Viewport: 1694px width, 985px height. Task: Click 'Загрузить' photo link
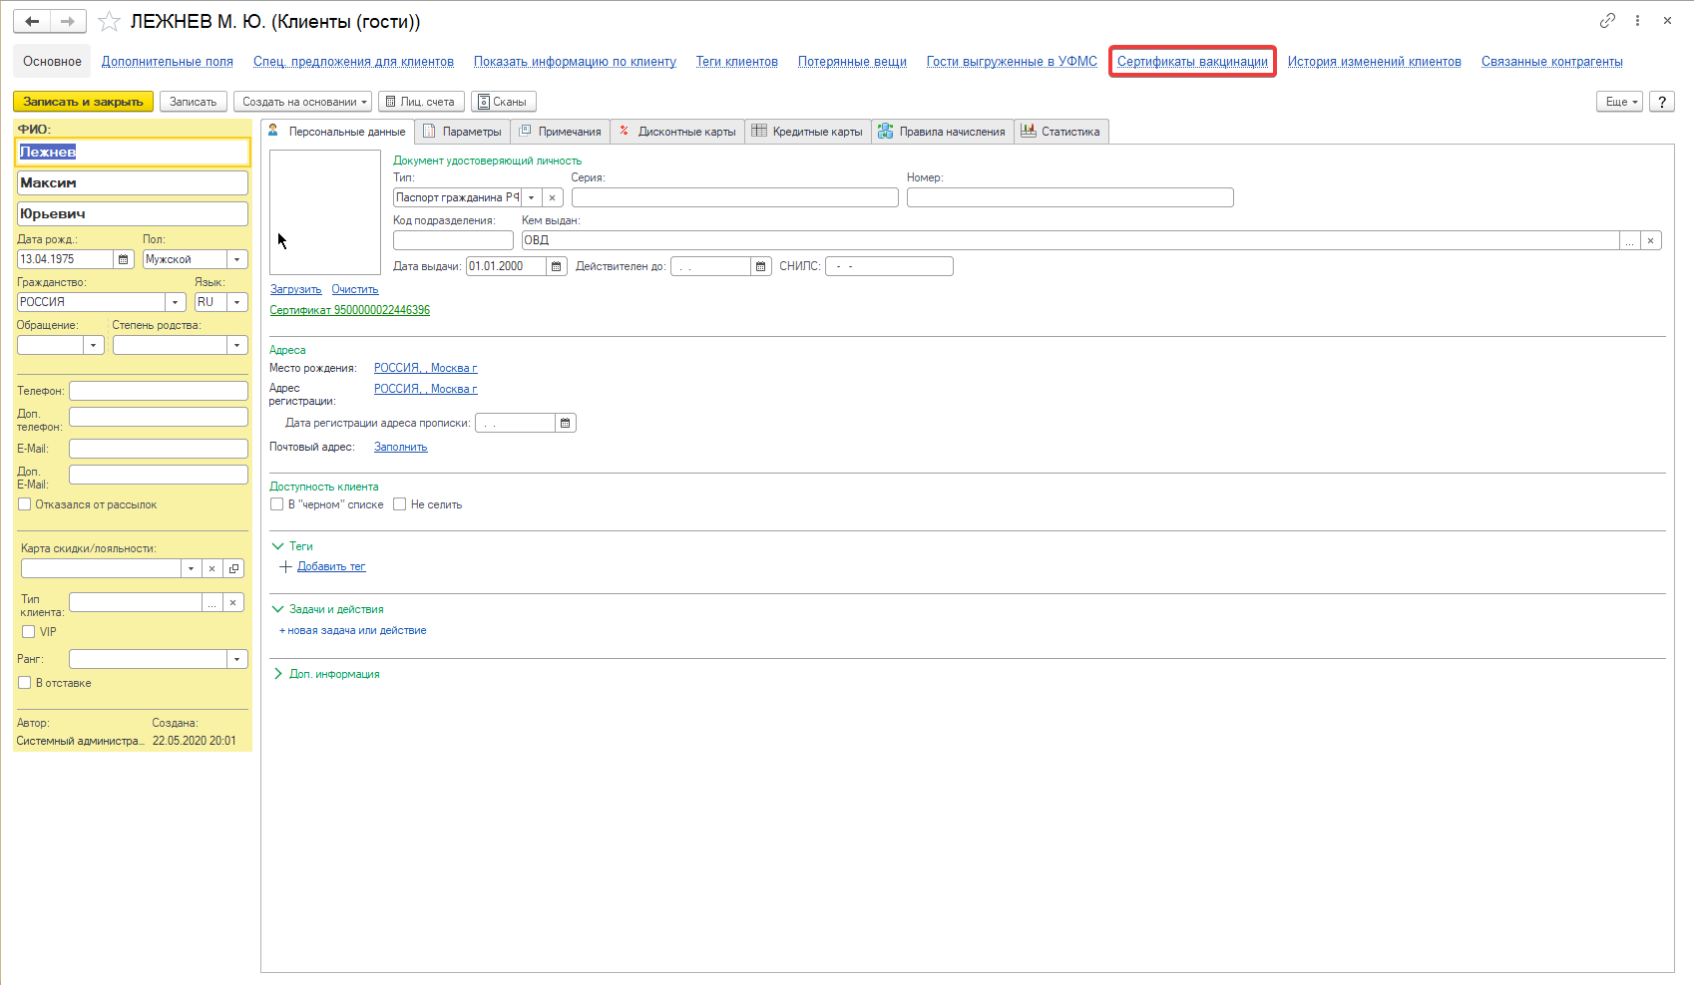296,289
